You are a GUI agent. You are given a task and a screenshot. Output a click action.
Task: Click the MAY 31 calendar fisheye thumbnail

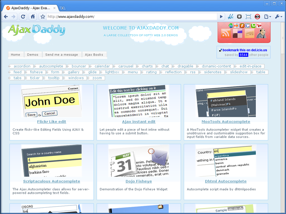[139, 160]
